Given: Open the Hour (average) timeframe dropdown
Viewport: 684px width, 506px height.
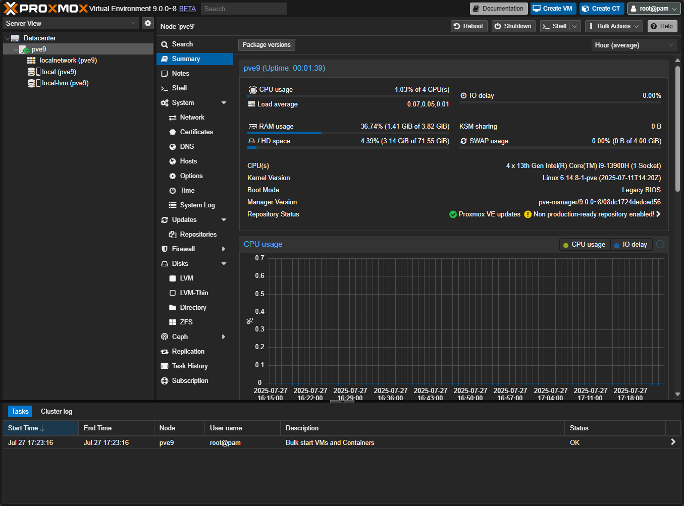Looking at the screenshot, I should click(634, 45).
